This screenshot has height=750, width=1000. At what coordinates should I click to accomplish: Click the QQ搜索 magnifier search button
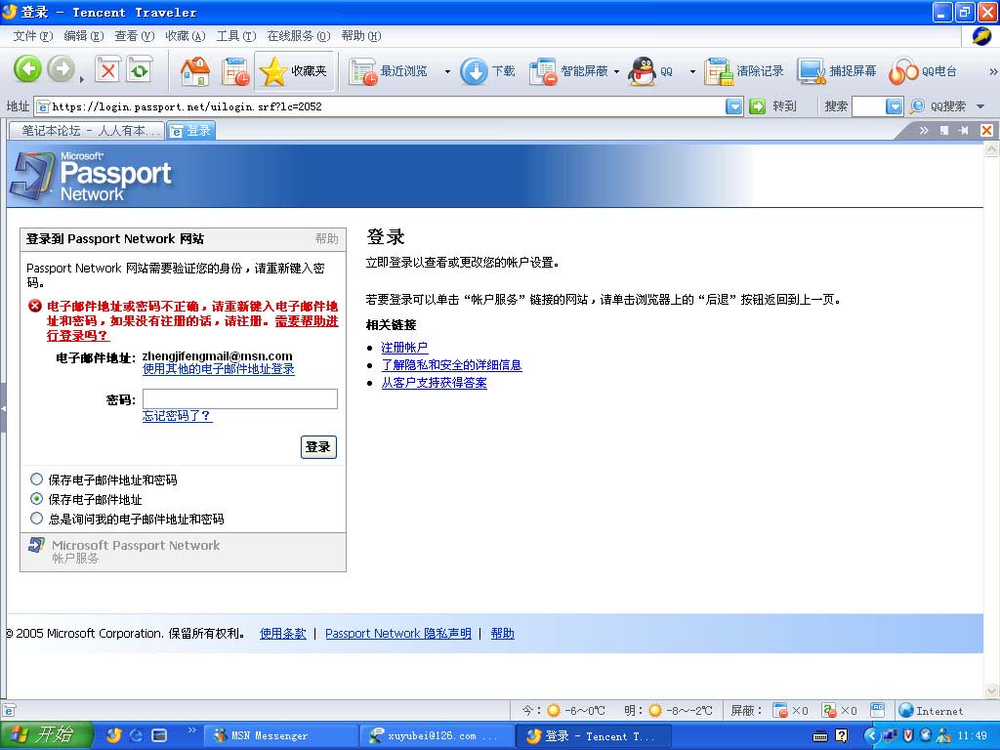pyautogui.click(x=917, y=106)
